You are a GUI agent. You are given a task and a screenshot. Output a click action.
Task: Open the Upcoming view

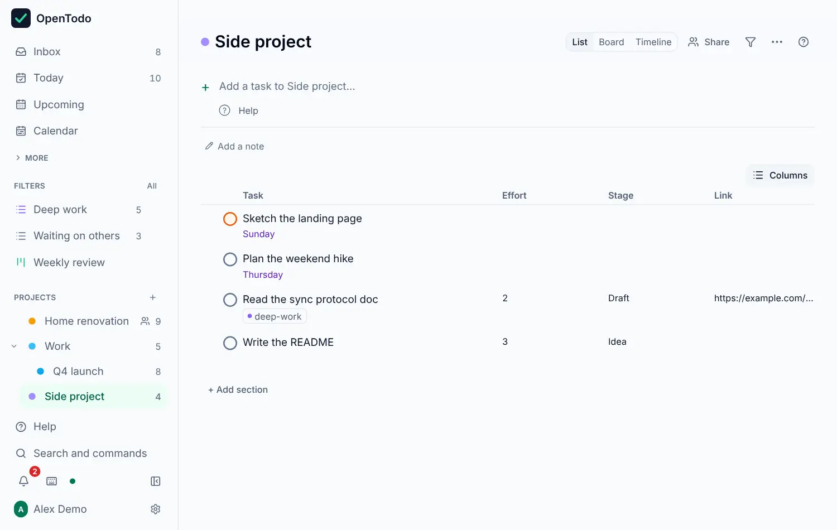tap(89, 104)
